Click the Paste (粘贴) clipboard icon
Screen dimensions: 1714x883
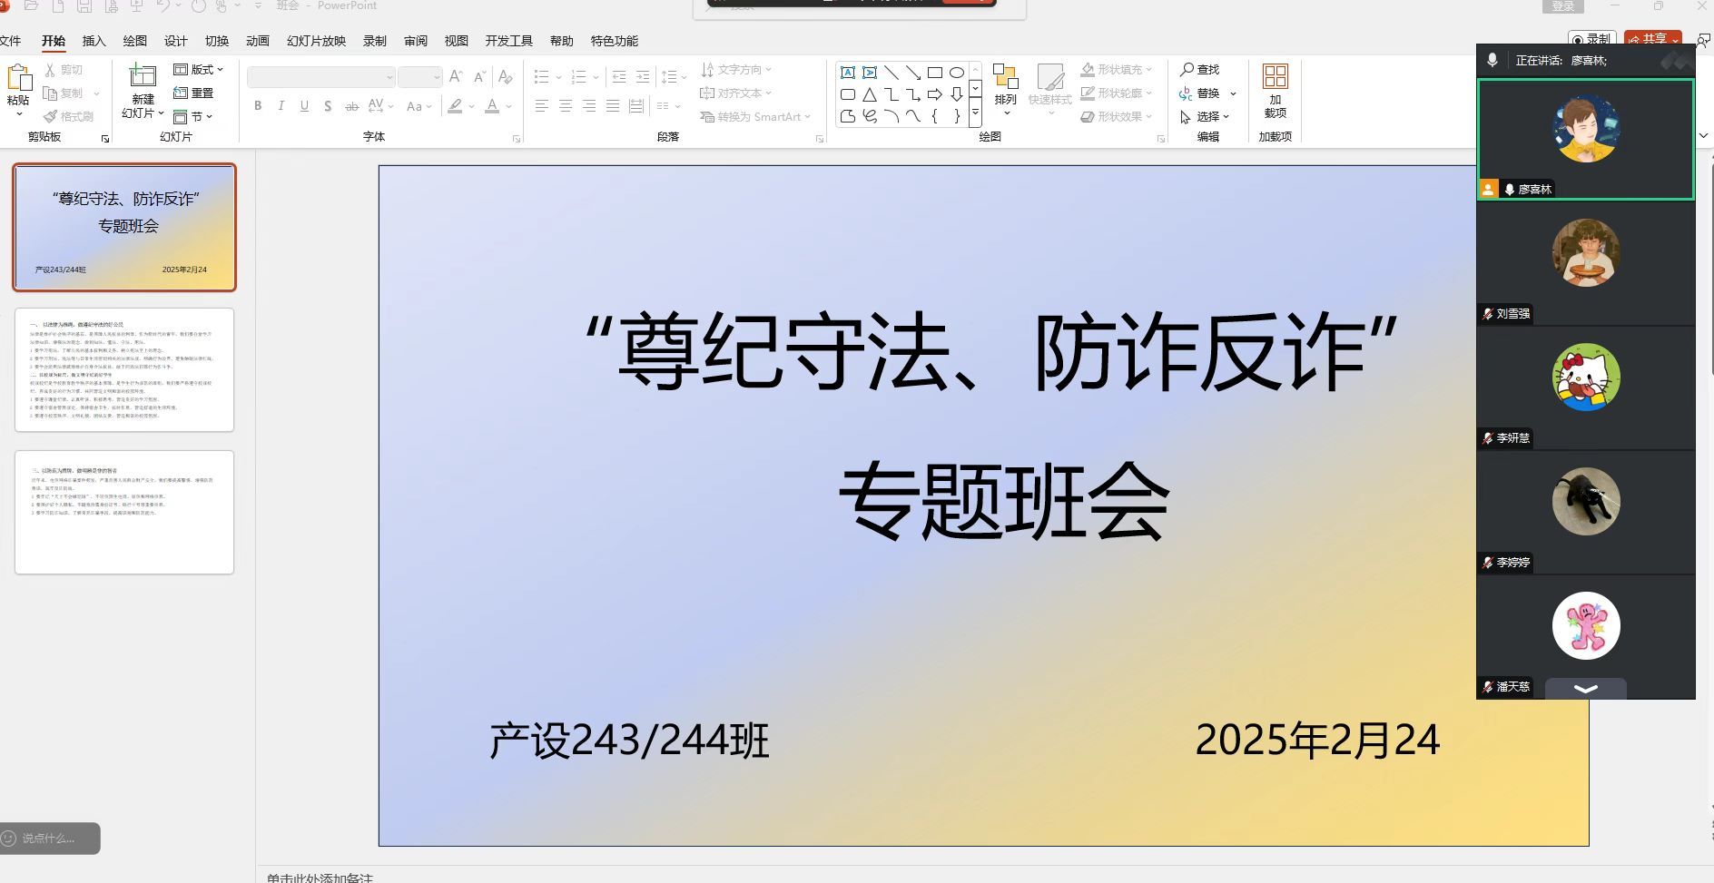18,78
